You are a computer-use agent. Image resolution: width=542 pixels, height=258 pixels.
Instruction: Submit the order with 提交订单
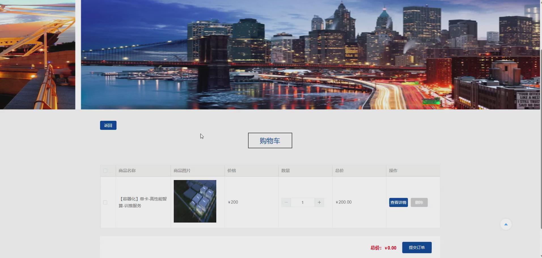(417, 248)
